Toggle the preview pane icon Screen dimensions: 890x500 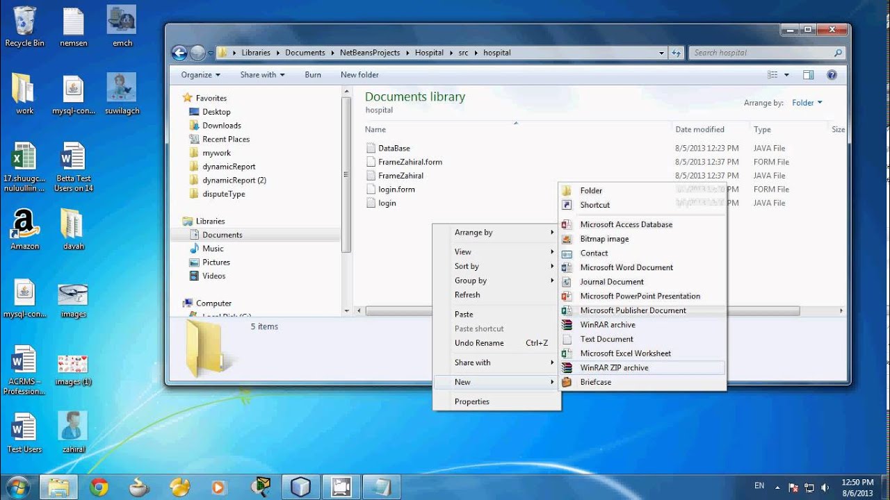tap(808, 75)
